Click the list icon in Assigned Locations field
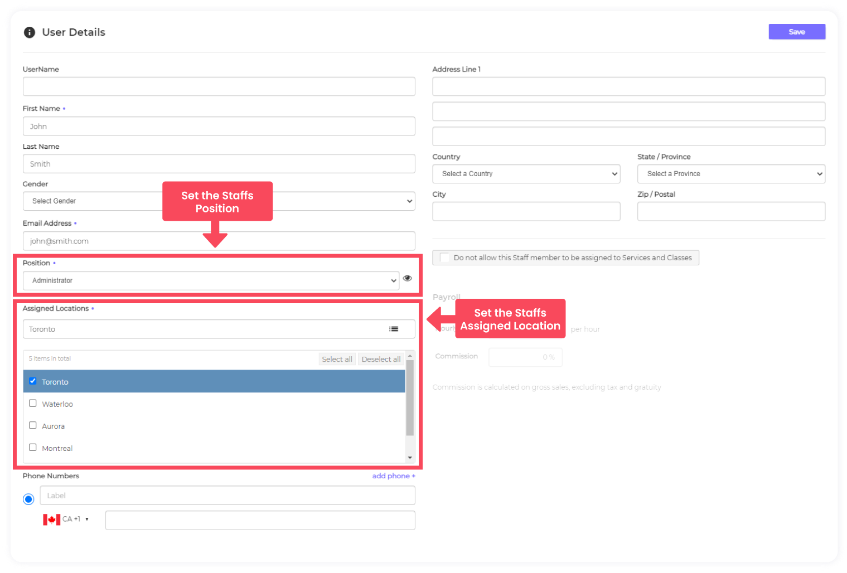847x573 pixels. tap(394, 329)
